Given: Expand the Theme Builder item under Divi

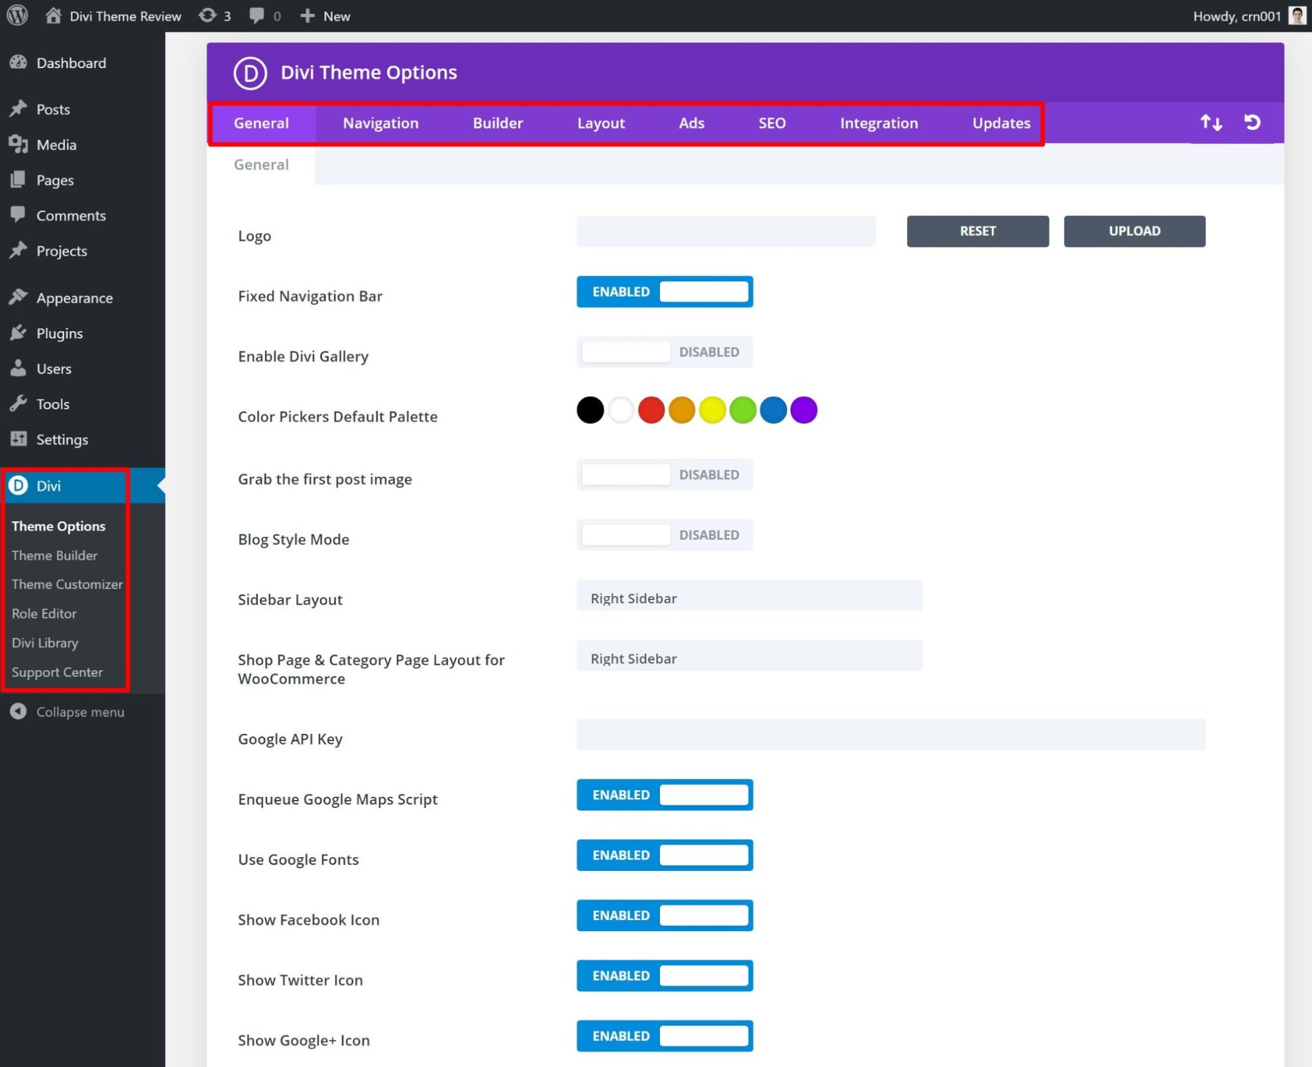Looking at the screenshot, I should (54, 555).
